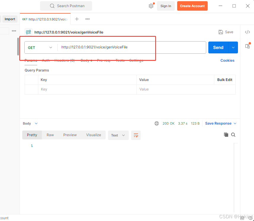Toggle line wrap in response body

136,135
